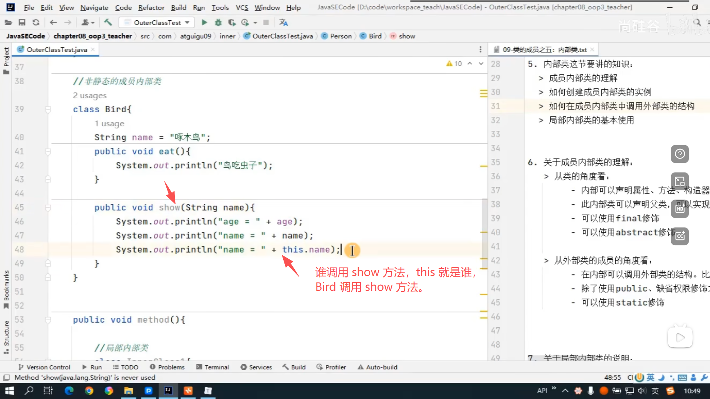This screenshot has width=710, height=399.
Task: Click the Stop square icon
Action: (x=266, y=23)
